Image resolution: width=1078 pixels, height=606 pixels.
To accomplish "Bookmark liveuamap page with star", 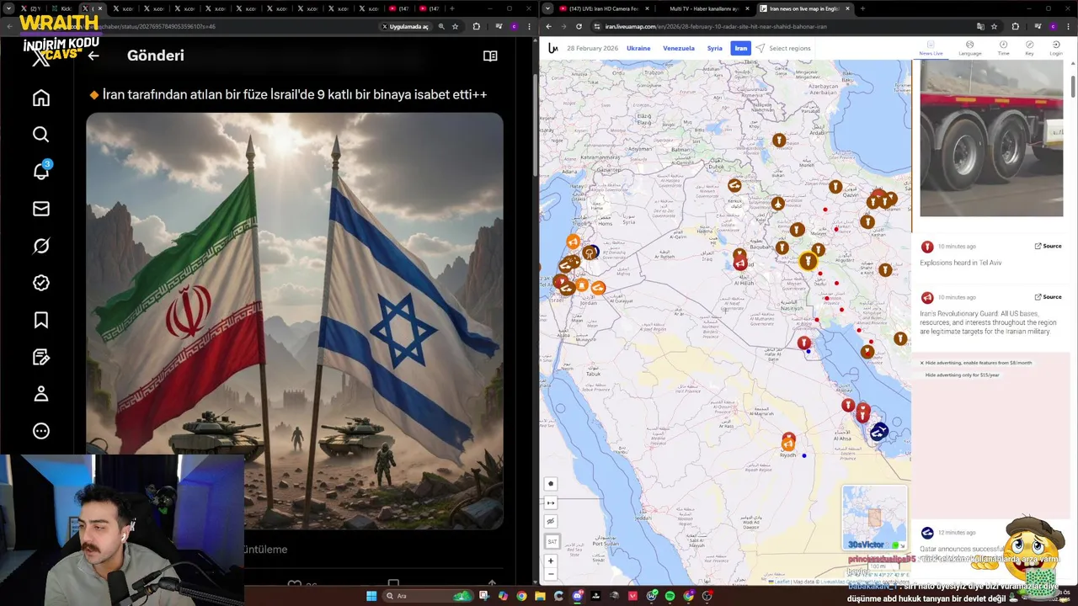I will click(x=994, y=26).
